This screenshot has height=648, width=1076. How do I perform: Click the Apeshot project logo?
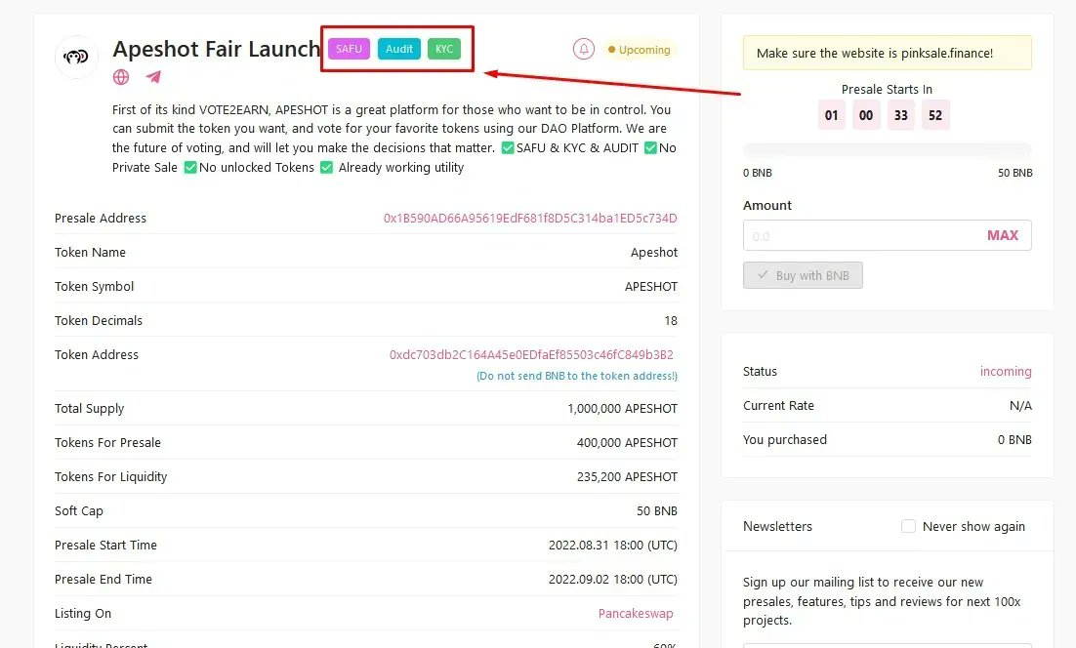tap(76, 57)
